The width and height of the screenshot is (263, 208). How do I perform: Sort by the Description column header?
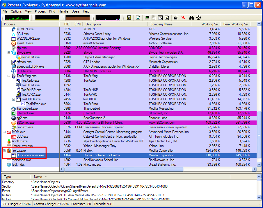coord(115,24)
